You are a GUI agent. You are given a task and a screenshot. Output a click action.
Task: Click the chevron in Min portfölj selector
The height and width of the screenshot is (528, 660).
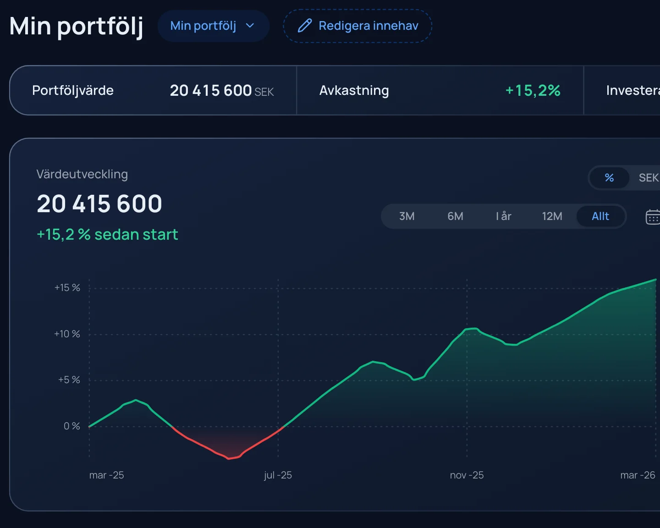(x=250, y=26)
